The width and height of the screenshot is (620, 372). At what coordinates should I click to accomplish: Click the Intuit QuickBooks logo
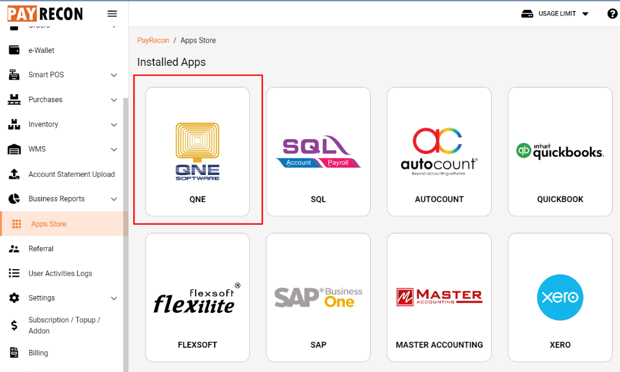(x=560, y=152)
